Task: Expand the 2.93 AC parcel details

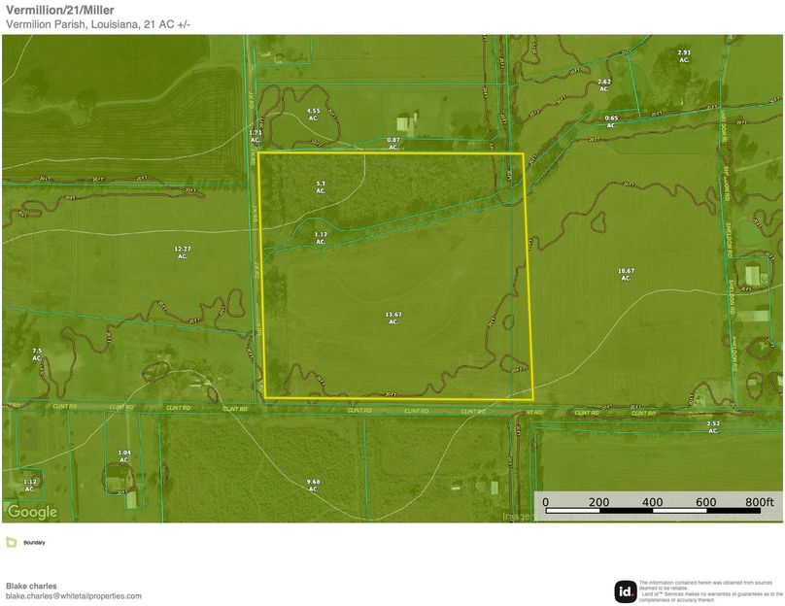Action: tap(685, 55)
